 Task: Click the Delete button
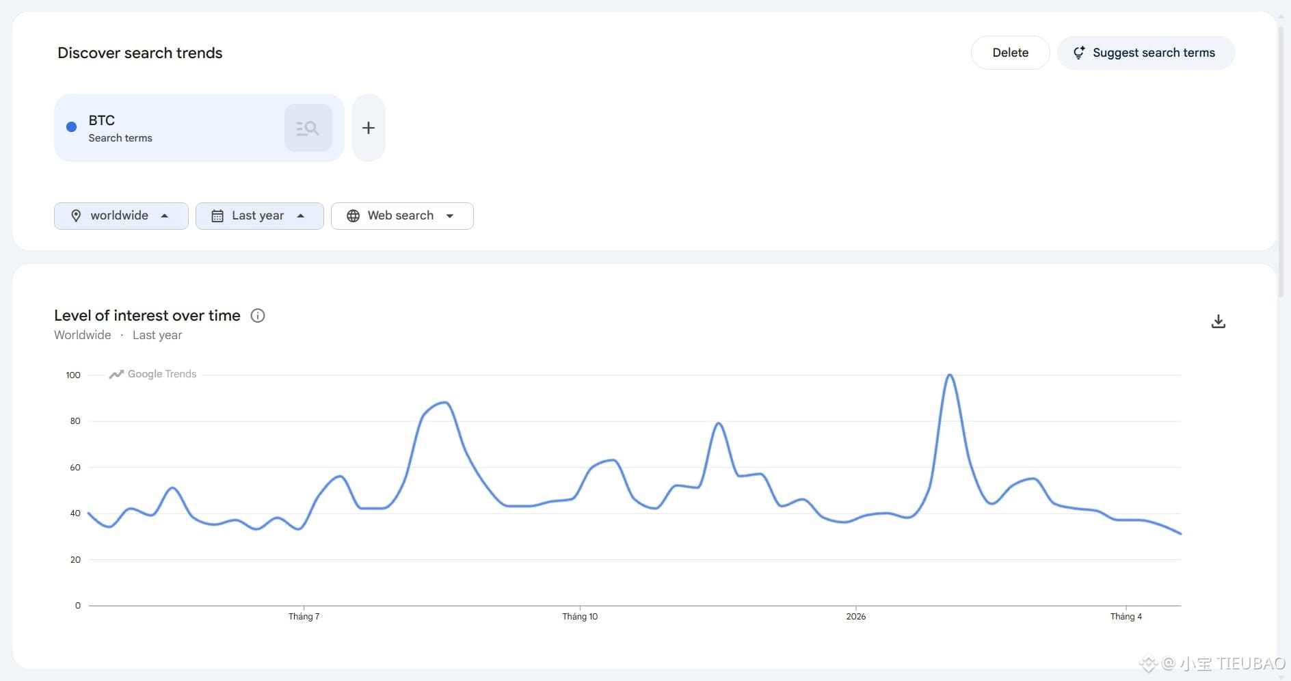click(x=1010, y=53)
